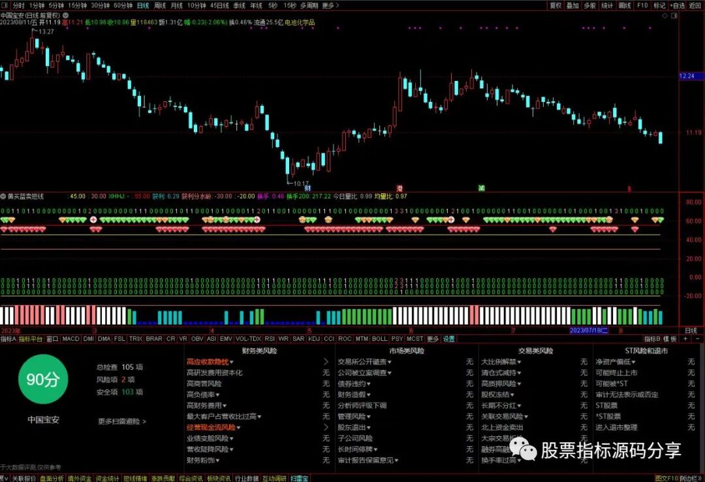The width and height of the screenshot is (705, 482).
Task: Expand 经营现金流风险 dropdown arrow
Action: [x=238, y=428]
